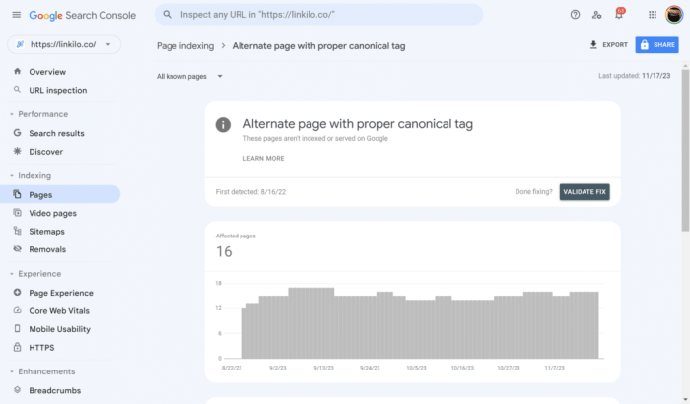
Task: Click the Discover asterisk icon
Action: click(x=17, y=151)
